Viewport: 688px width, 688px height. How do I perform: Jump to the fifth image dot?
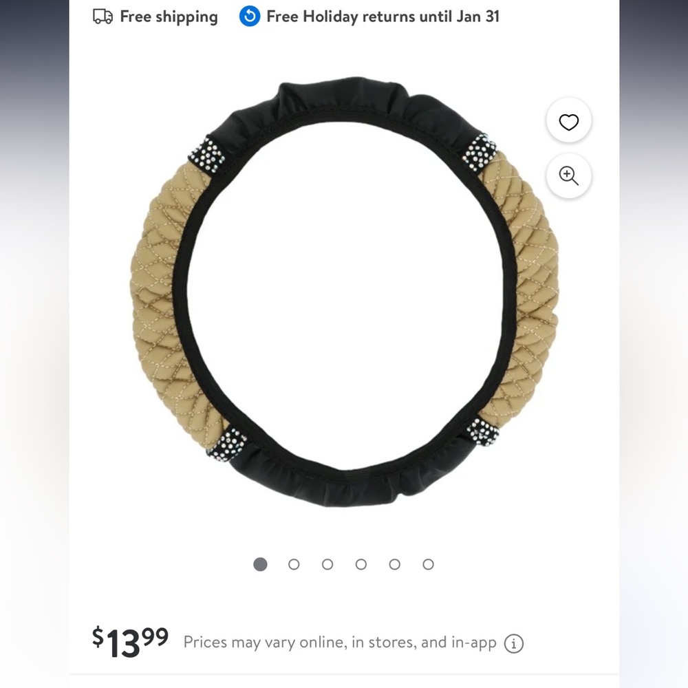point(394,564)
